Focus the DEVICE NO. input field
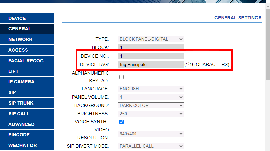The height and width of the screenshot is (151, 270). point(151,56)
